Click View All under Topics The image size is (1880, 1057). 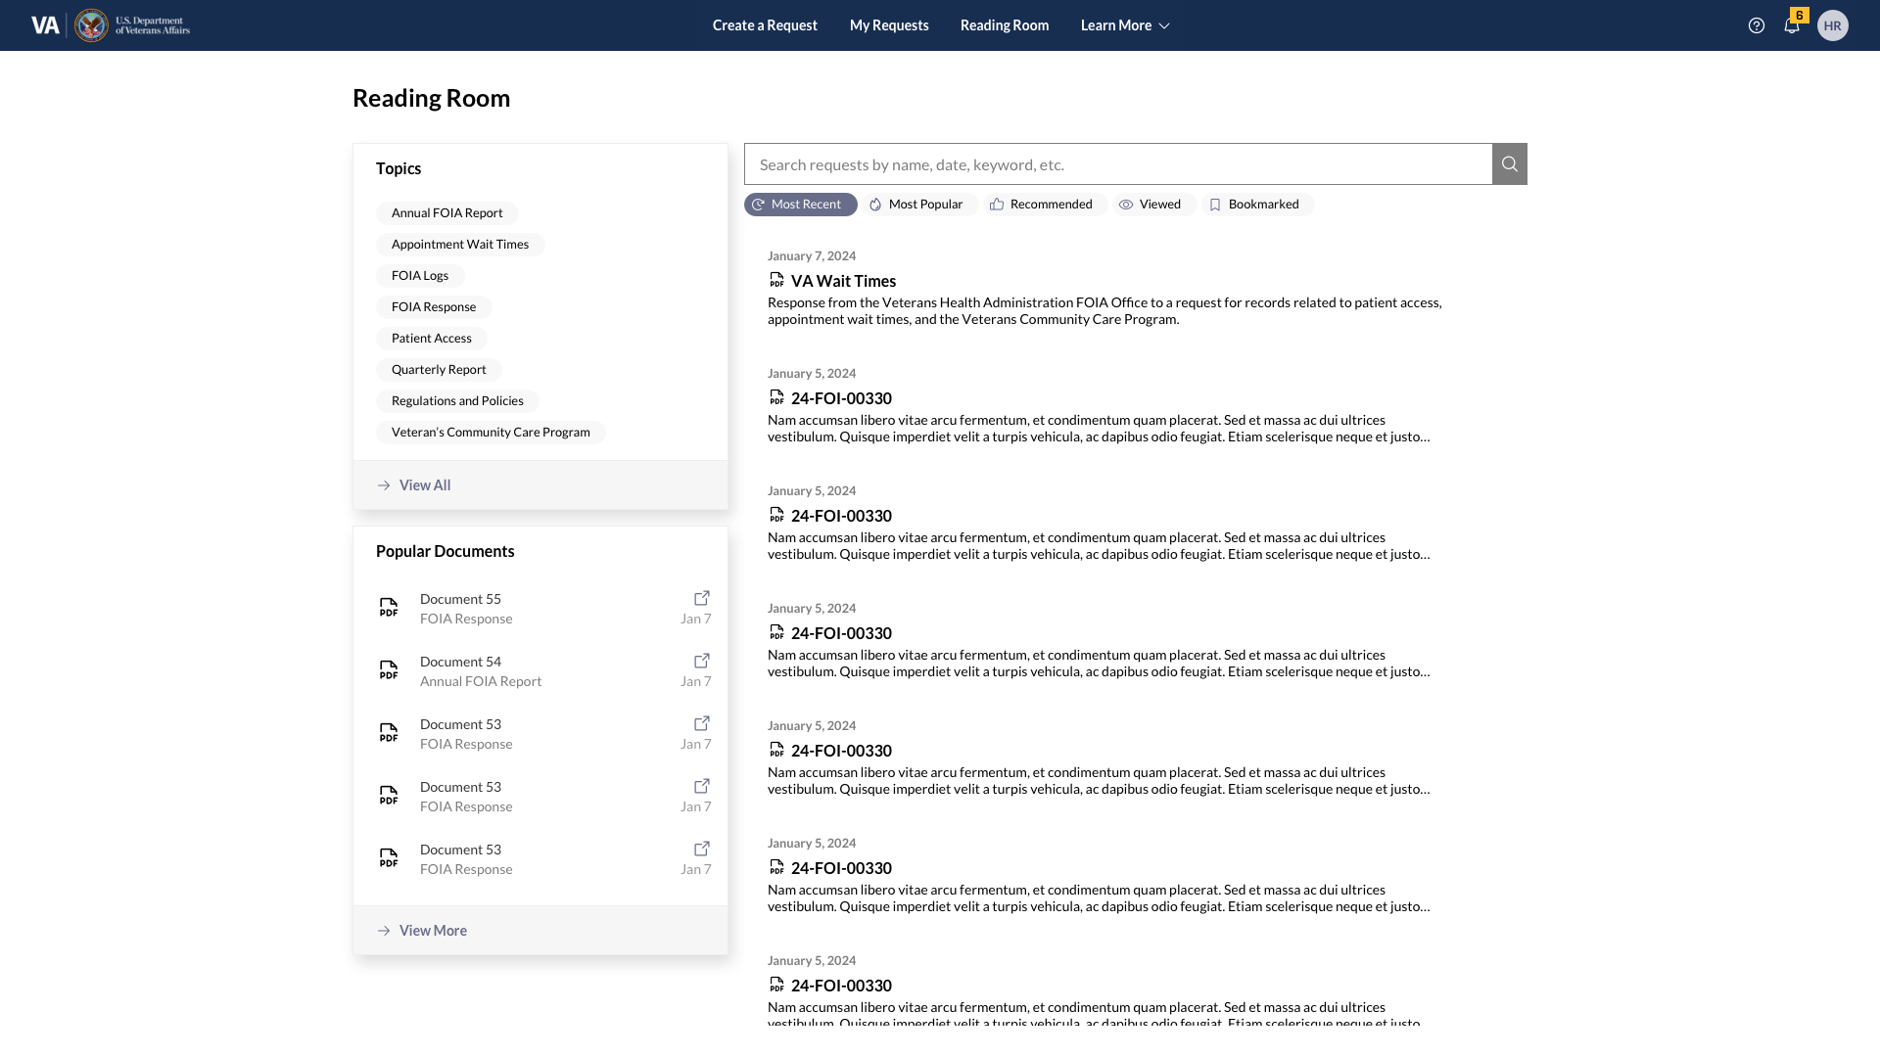424,484
